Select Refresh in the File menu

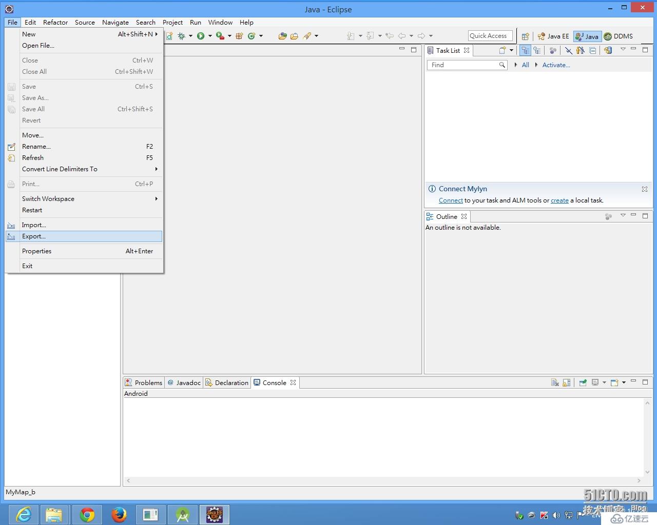(84, 158)
